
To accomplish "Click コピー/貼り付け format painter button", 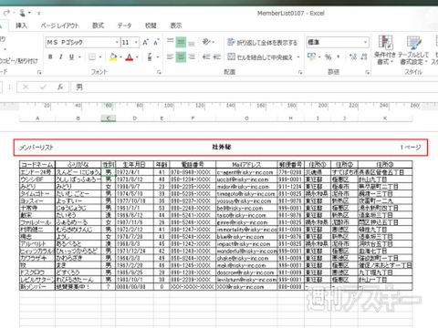I will pyautogui.click(x=18, y=61).
